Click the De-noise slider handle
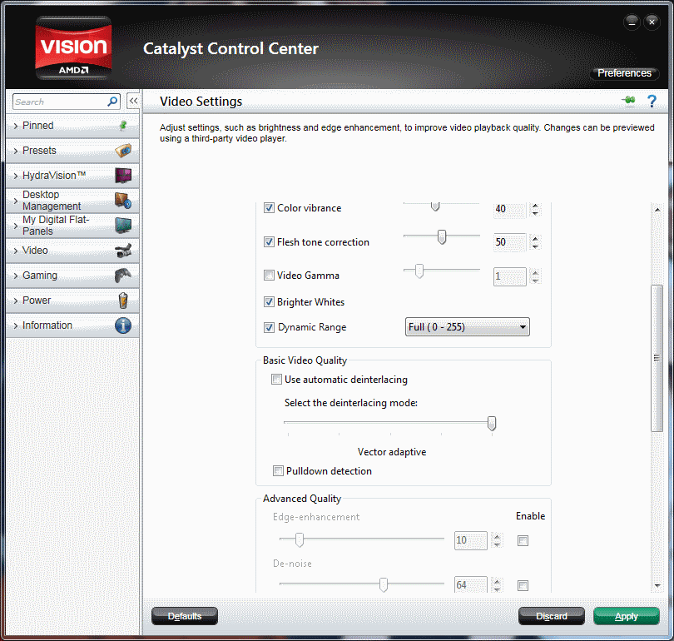This screenshot has width=674, height=641. coord(384,584)
